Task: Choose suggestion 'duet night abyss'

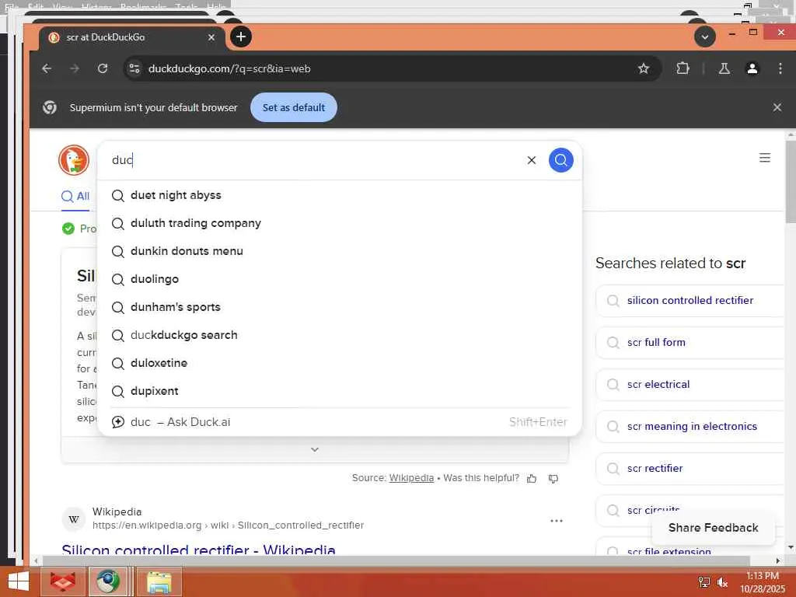Action: tap(339, 195)
